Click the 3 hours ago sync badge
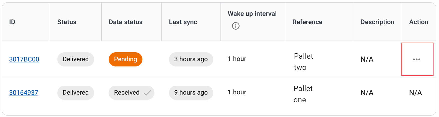 coord(191,59)
